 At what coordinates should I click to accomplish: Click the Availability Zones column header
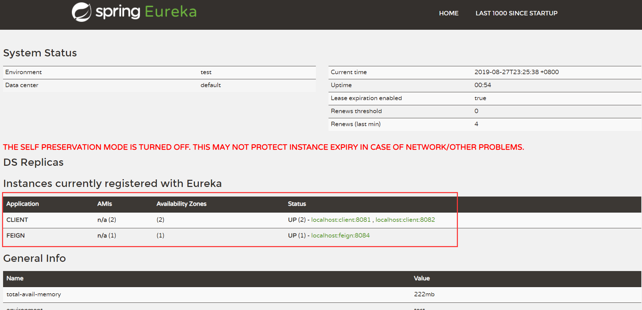click(181, 204)
